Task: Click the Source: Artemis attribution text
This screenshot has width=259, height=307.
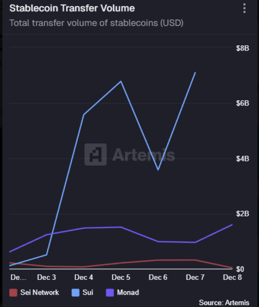Action: point(224,302)
